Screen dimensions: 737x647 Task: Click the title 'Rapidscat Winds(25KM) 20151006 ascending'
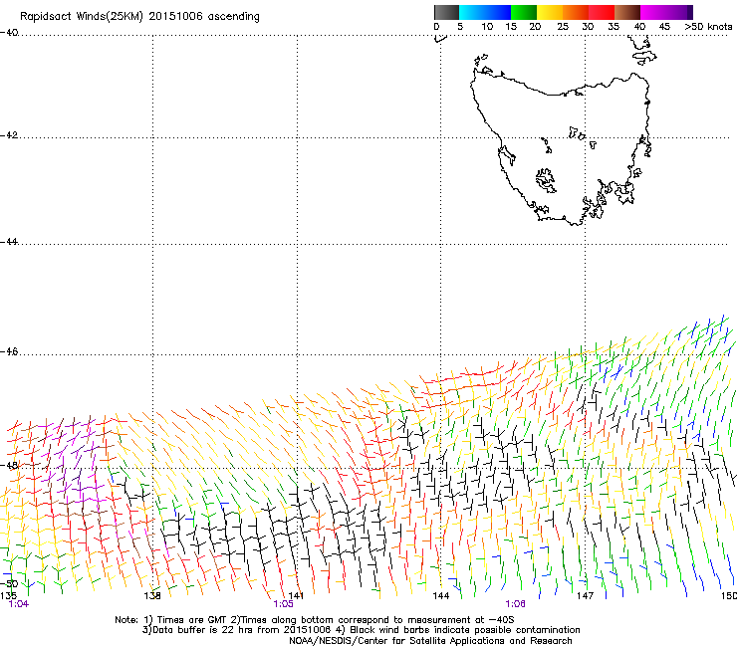(x=139, y=17)
